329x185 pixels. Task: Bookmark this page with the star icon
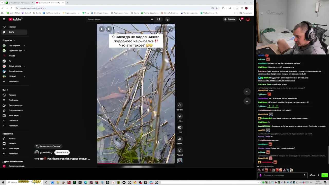coord(217,8)
